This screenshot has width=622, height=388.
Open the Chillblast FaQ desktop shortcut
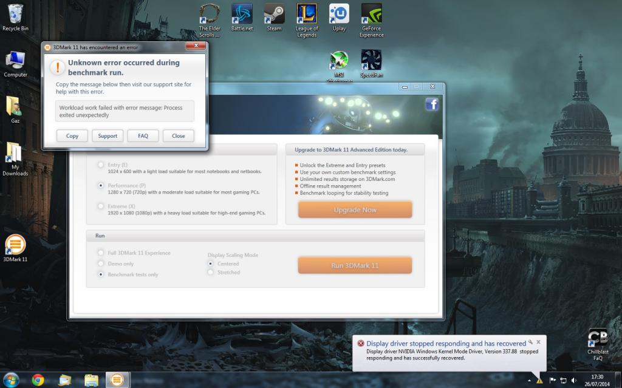point(598,344)
